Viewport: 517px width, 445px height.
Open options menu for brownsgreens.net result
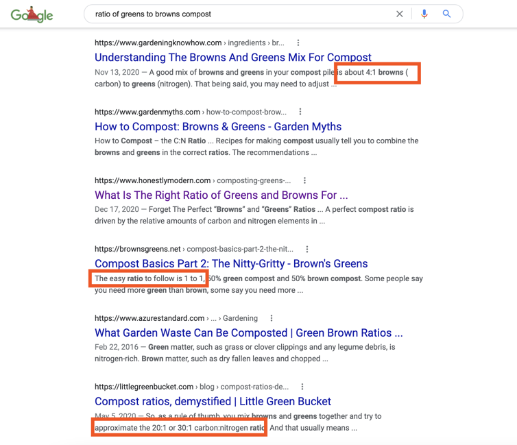click(x=307, y=249)
